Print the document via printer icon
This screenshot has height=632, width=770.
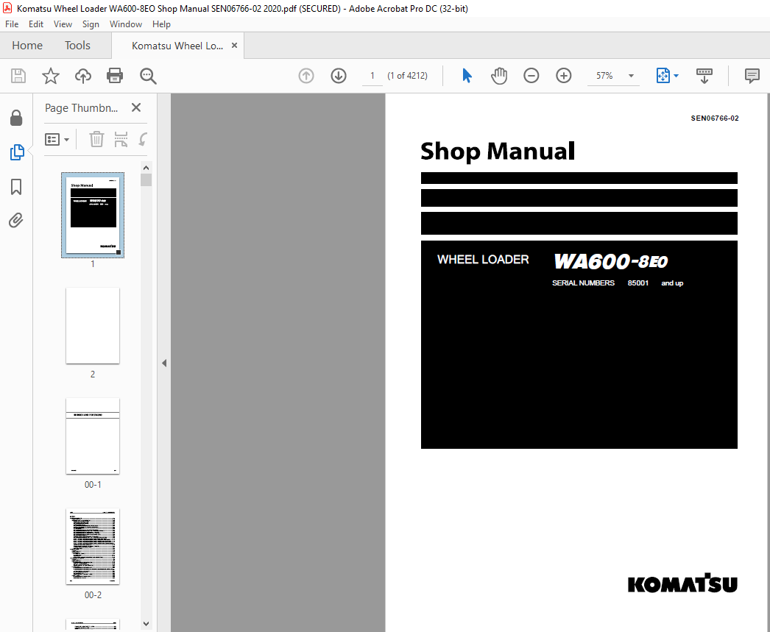point(115,76)
